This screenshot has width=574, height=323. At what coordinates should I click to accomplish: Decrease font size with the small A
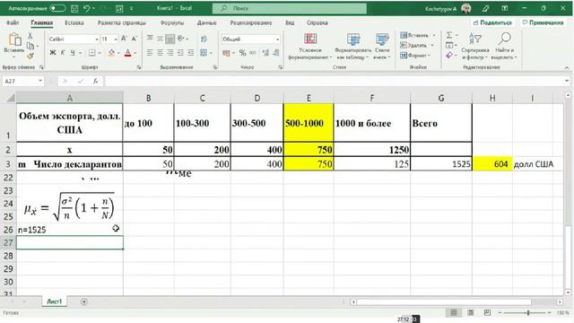click(135, 39)
